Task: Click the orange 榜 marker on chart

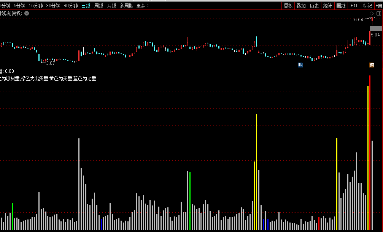Action: (372, 65)
